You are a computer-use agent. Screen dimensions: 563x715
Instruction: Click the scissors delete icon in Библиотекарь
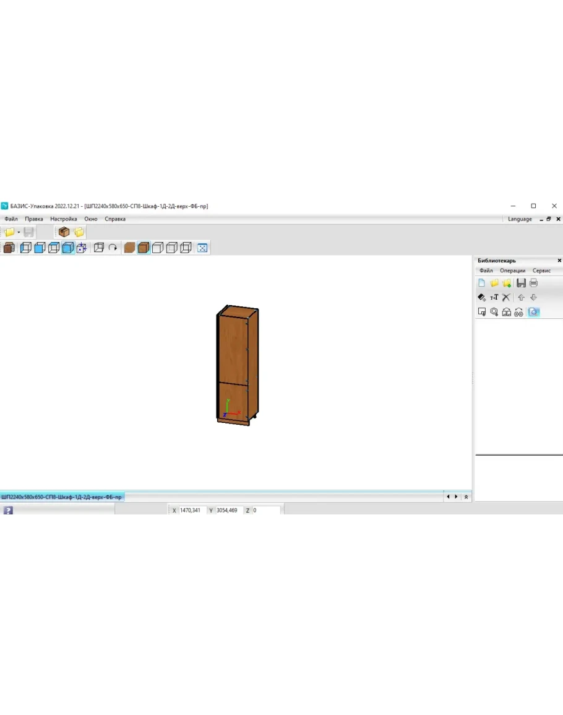506,297
